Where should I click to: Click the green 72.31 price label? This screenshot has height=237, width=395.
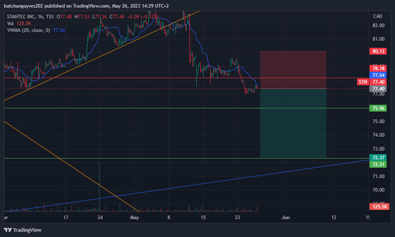[x=378, y=164]
